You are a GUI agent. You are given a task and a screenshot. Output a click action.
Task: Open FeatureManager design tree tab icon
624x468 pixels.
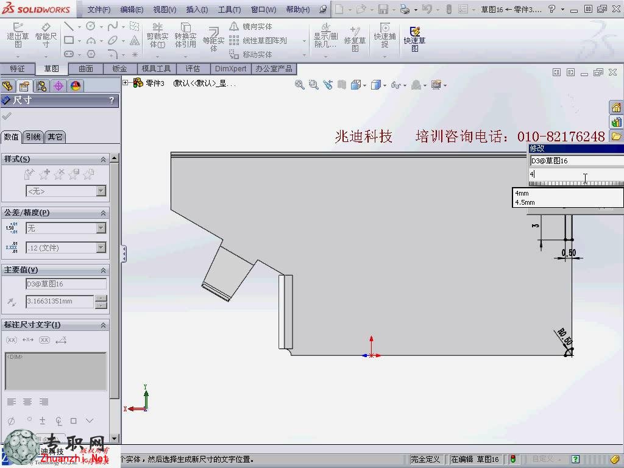click(7, 86)
